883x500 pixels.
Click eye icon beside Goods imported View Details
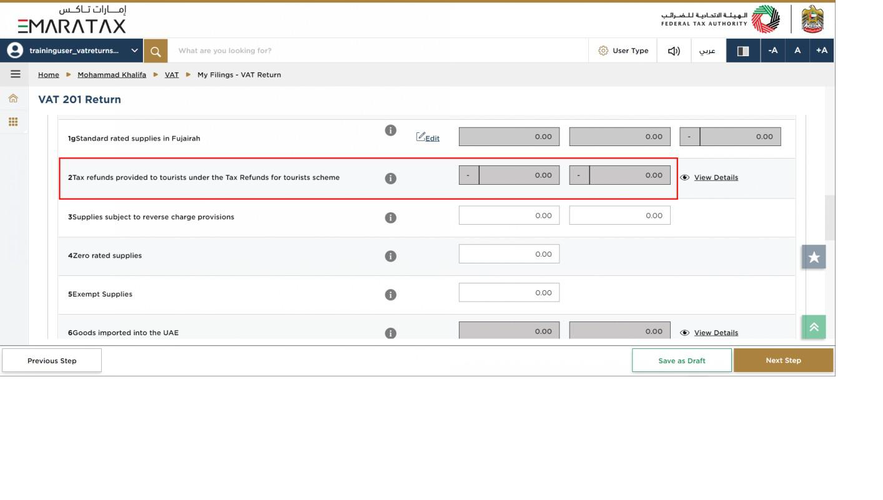coord(684,333)
